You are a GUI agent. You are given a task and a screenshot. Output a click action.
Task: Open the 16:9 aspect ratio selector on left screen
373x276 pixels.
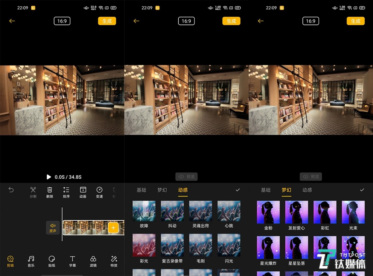point(62,21)
